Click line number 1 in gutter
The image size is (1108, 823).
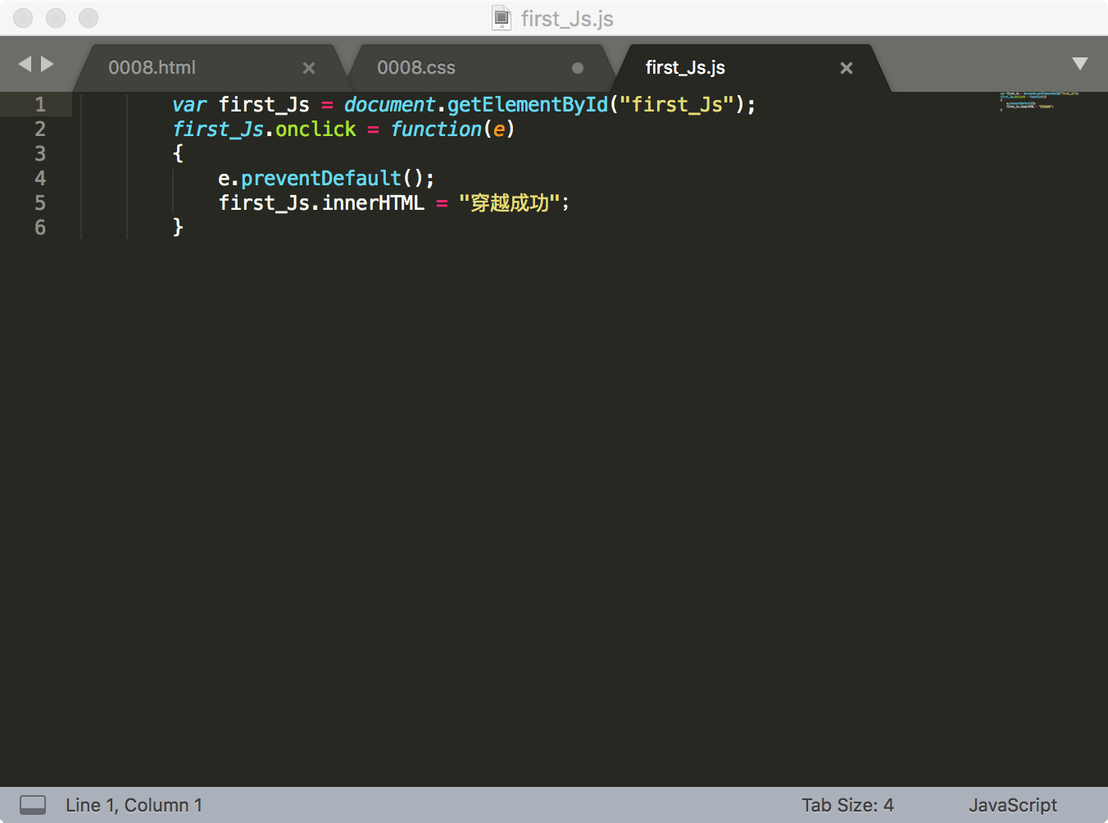pyautogui.click(x=40, y=105)
